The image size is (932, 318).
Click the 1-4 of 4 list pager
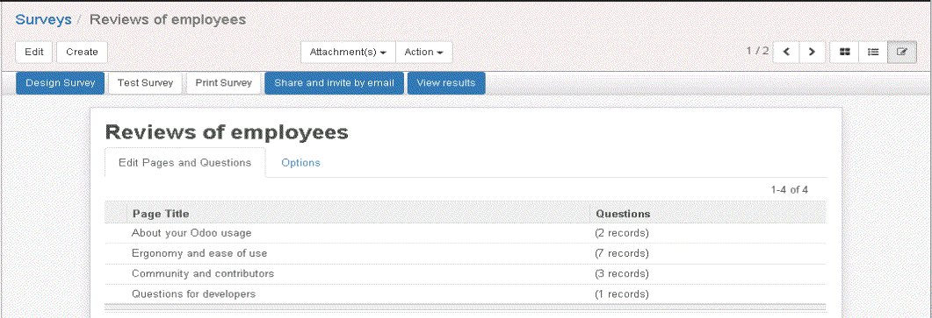[790, 190]
